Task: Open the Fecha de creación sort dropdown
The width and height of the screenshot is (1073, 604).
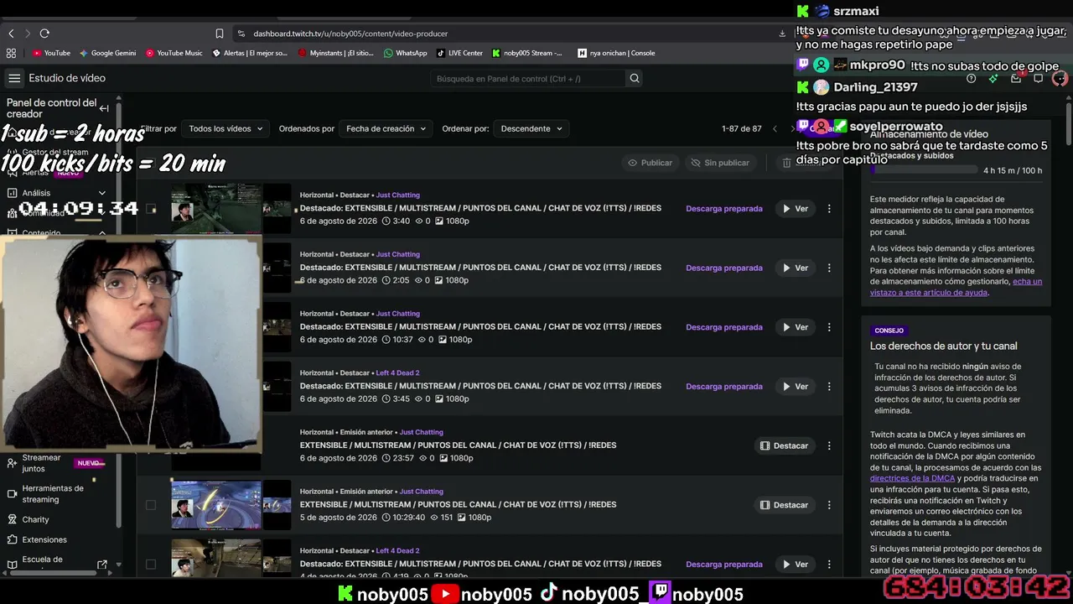Action: [386, 128]
